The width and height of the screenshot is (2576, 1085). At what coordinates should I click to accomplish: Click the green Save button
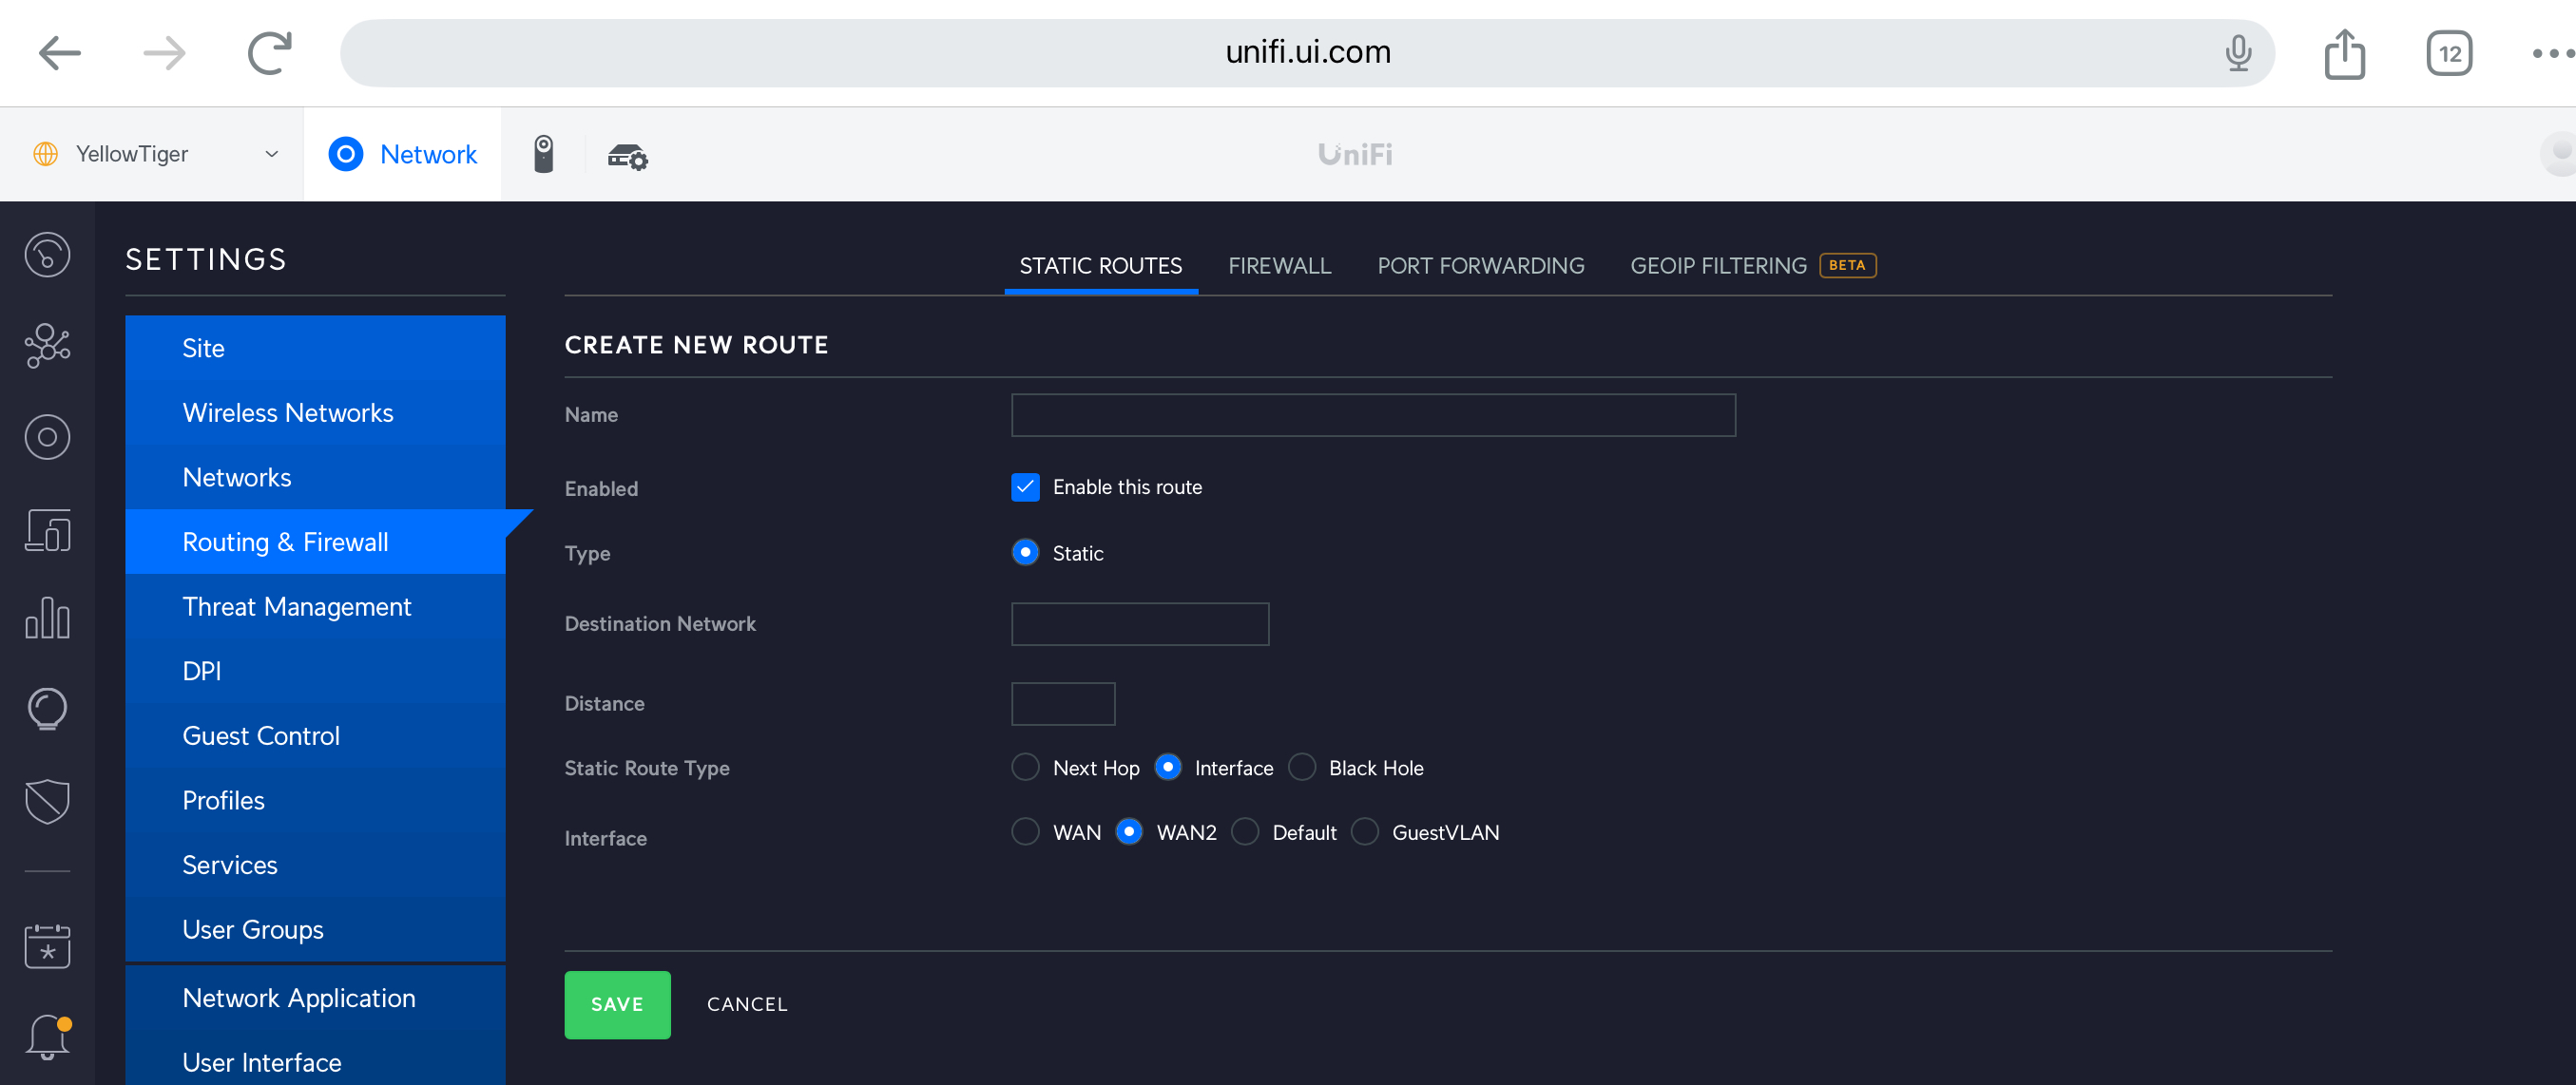coord(617,1004)
